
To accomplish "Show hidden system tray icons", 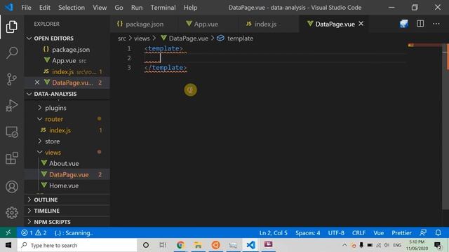I will point(344,245).
